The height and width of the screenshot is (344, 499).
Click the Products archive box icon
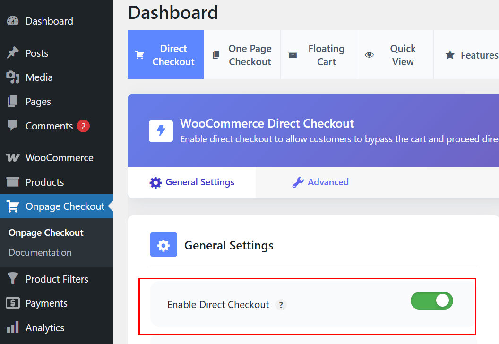[13, 182]
